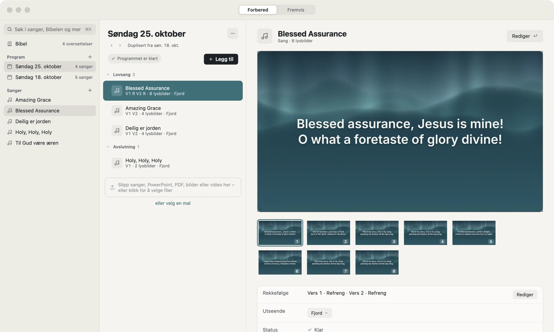The image size is (554, 332).
Task: Select slide thumbnail number 3
Action: pos(377,233)
